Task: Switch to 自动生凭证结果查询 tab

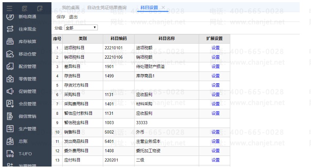Action: (x=107, y=8)
